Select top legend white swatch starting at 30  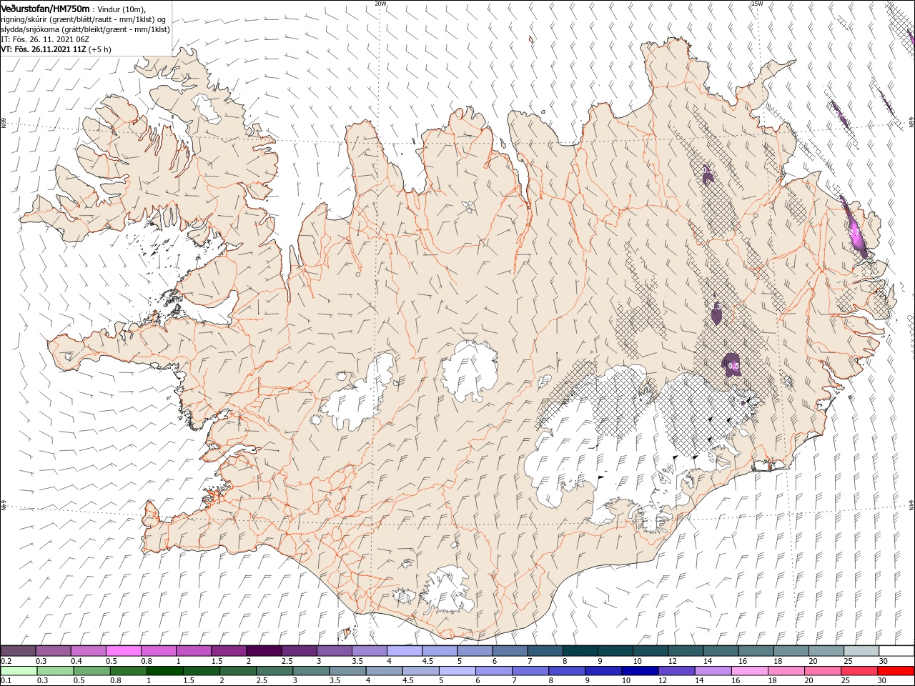pos(897,651)
